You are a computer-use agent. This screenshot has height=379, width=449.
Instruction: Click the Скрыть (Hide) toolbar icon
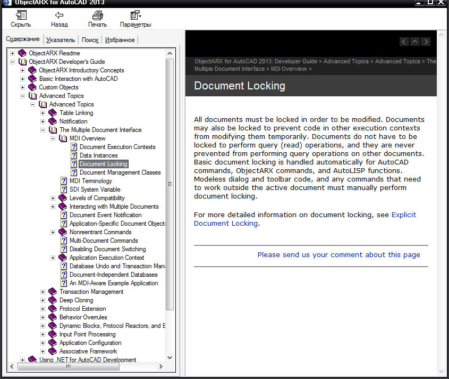coord(21,15)
